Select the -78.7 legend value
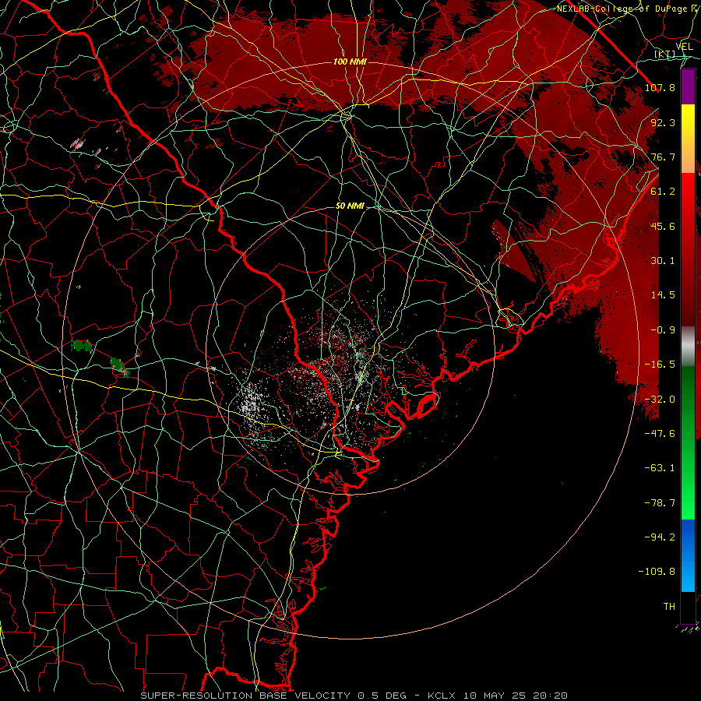701x701 pixels. coord(660,503)
